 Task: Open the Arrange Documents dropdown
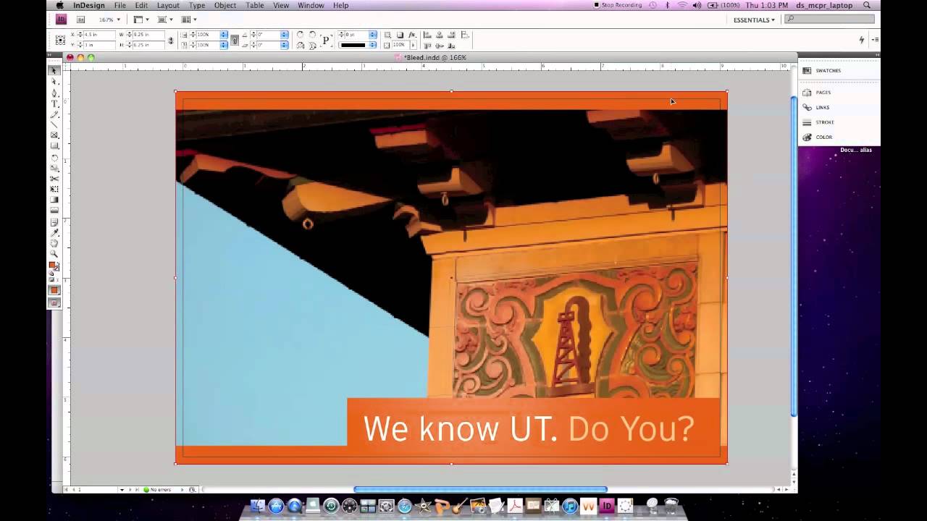[189, 20]
